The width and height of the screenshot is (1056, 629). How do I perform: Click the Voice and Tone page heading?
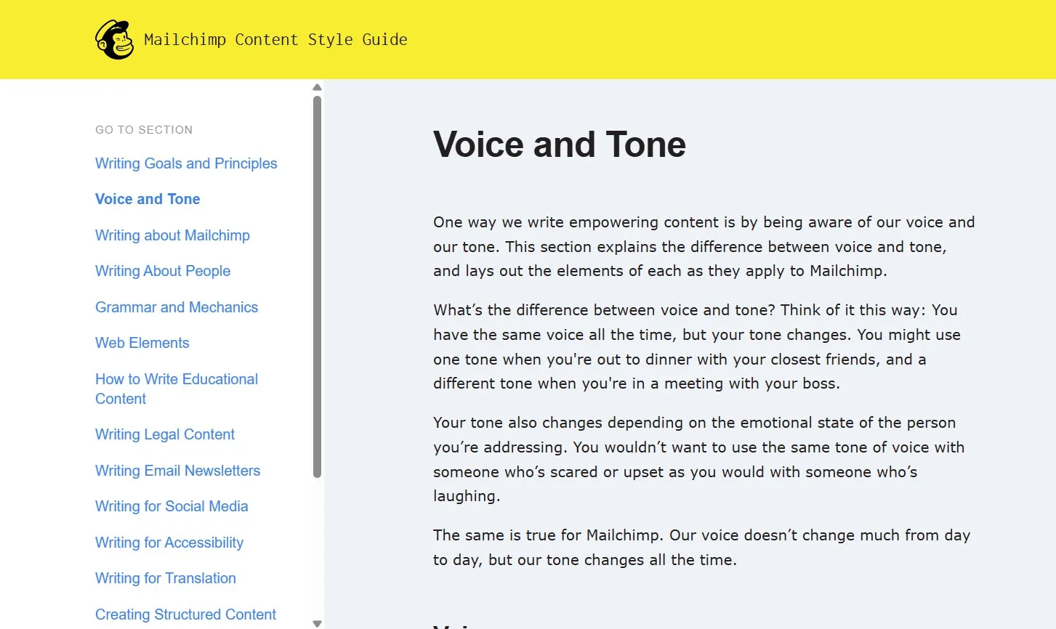pos(560,144)
